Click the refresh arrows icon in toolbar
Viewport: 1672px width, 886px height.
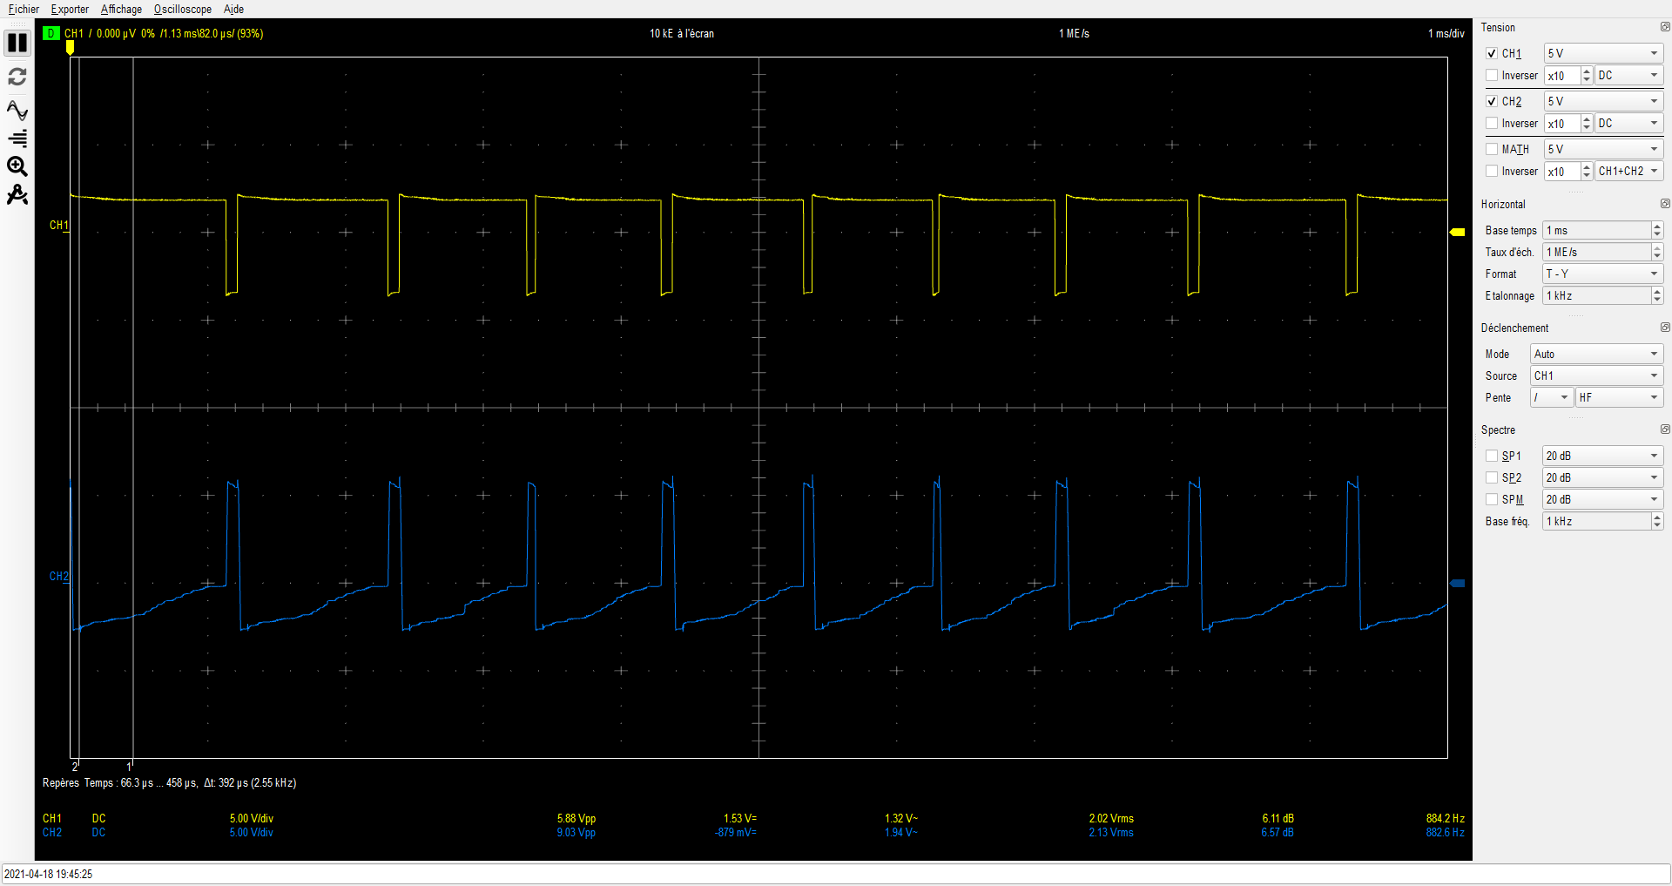[17, 77]
